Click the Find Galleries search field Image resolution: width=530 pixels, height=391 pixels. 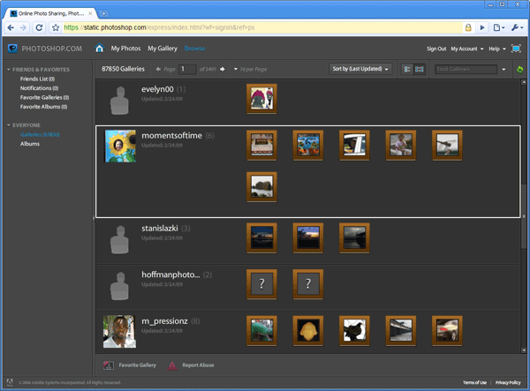click(466, 69)
